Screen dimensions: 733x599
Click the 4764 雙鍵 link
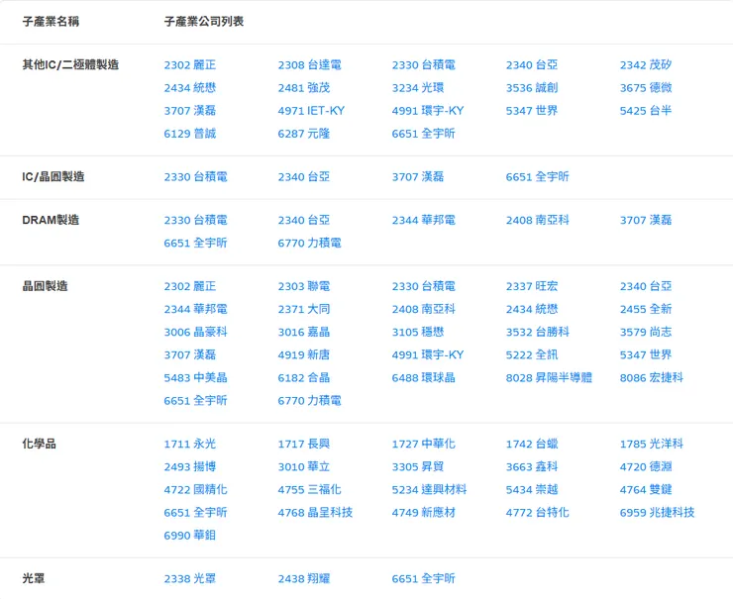646,490
